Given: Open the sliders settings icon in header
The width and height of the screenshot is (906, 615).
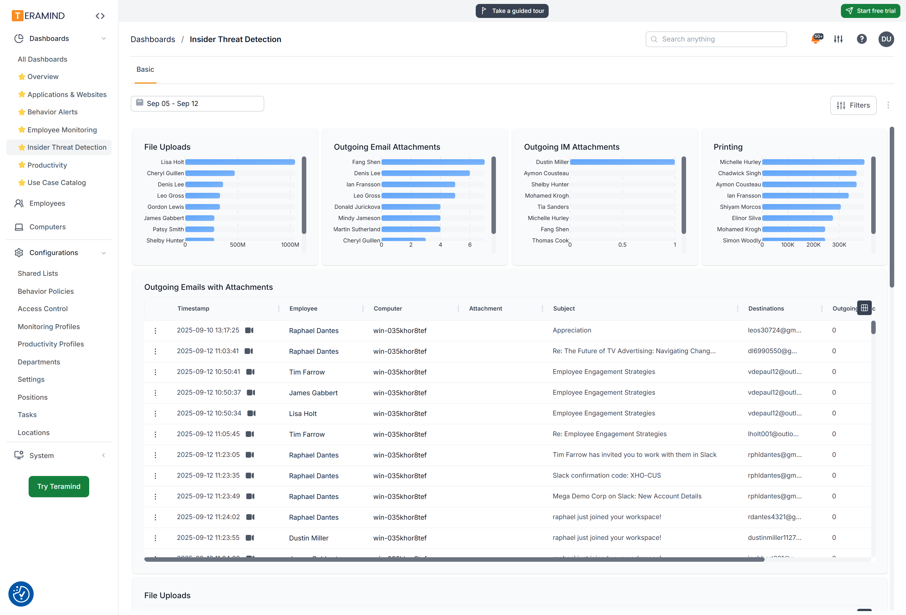Looking at the screenshot, I should pos(838,39).
